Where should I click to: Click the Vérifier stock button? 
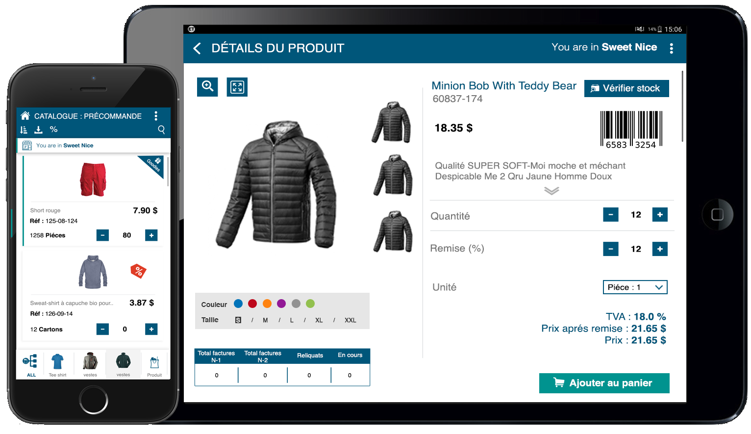pos(626,88)
